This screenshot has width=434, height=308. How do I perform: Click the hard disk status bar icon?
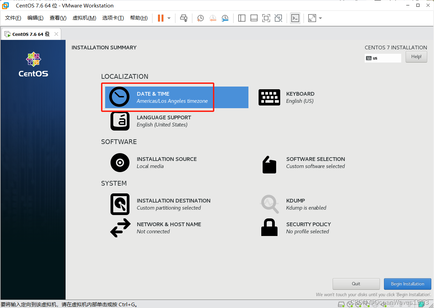[341, 304]
